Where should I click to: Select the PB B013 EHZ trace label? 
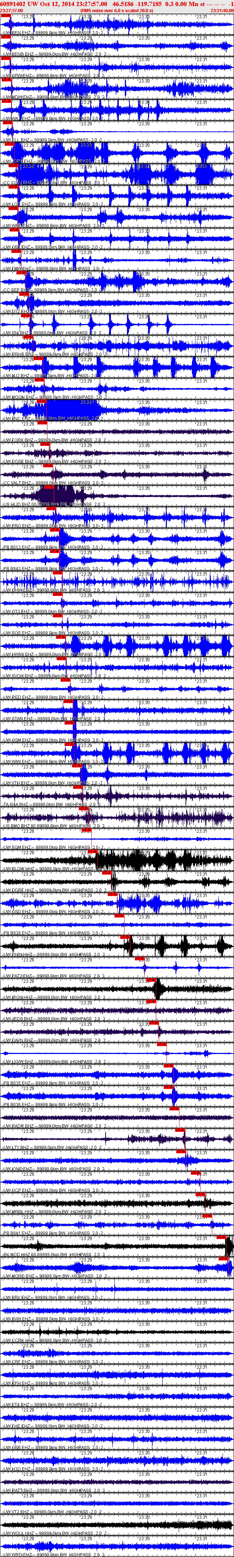pos(53,547)
